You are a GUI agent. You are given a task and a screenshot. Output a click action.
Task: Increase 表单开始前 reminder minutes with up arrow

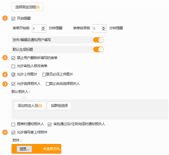(43, 27)
